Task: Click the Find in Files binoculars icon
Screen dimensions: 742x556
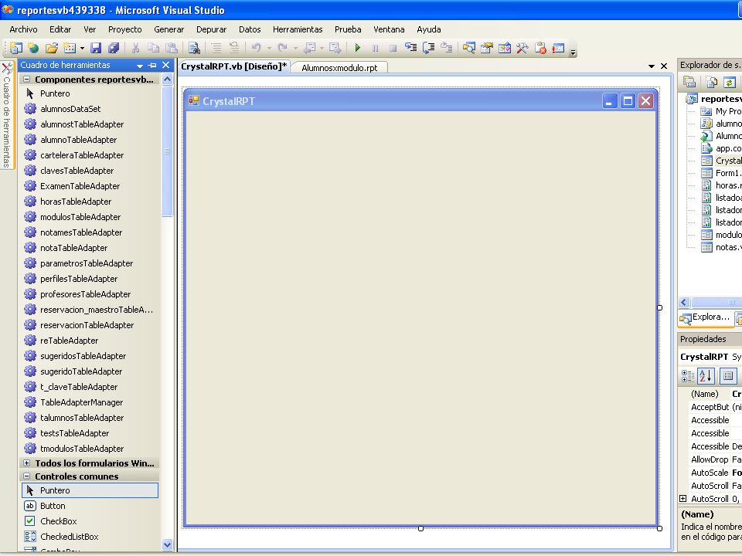Action: [194, 48]
